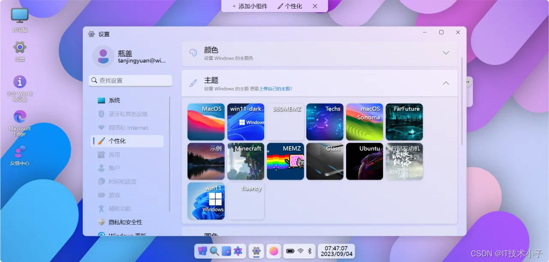Image resolution: width=549 pixels, height=262 pixels.
Task: Open 蓝牙和其他设备 in the sidebar
Action: [x=127, y=114]
